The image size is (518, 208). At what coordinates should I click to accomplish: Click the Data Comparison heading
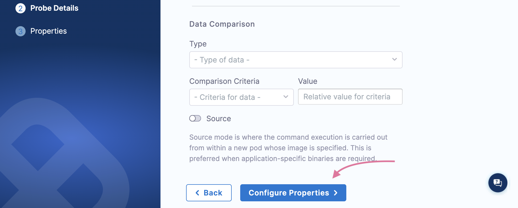coord(222,24)
